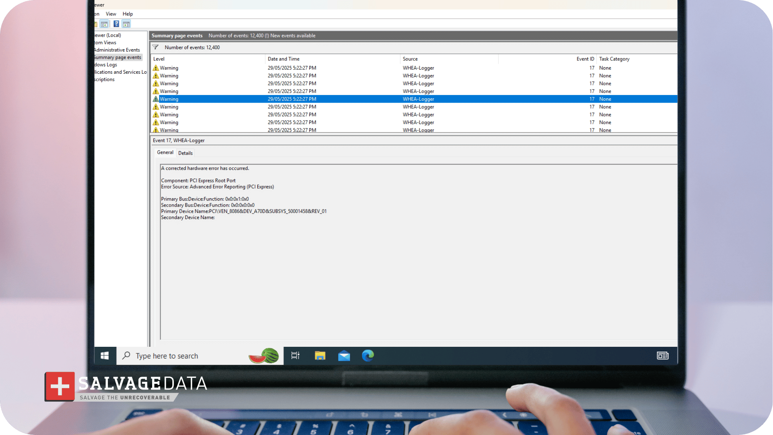Open the Windows Start menu
Screen dimensions: 773x435
pos(105,356)
